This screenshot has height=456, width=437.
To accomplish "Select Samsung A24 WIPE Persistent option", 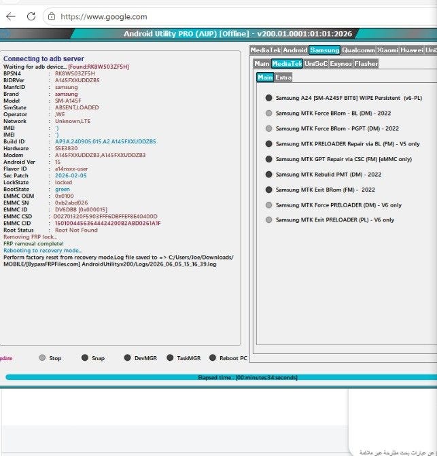I will tap(343, 98).
